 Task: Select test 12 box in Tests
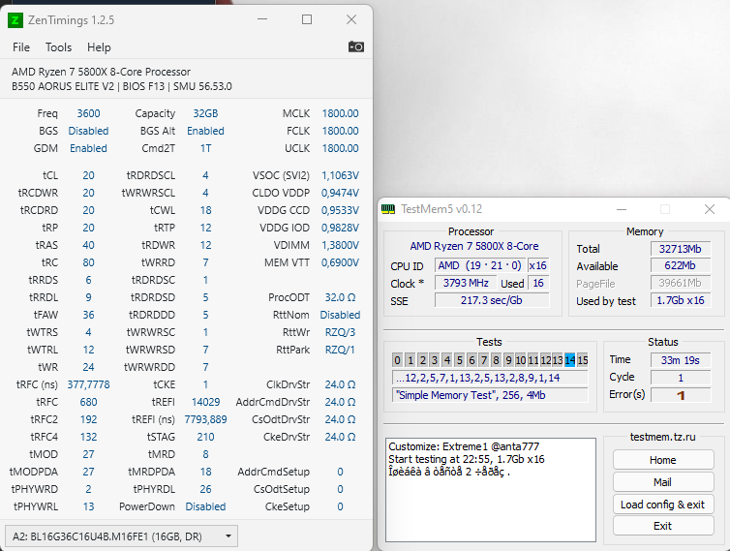coord(546,360)
